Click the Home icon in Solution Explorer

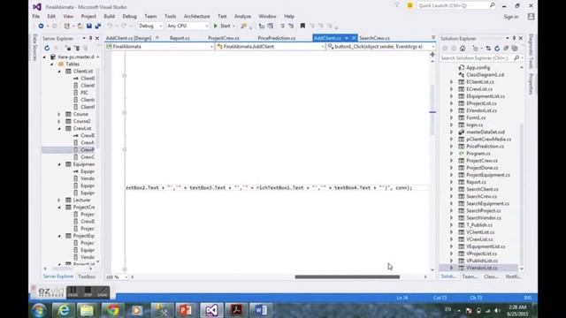click(x=463, y=49)
